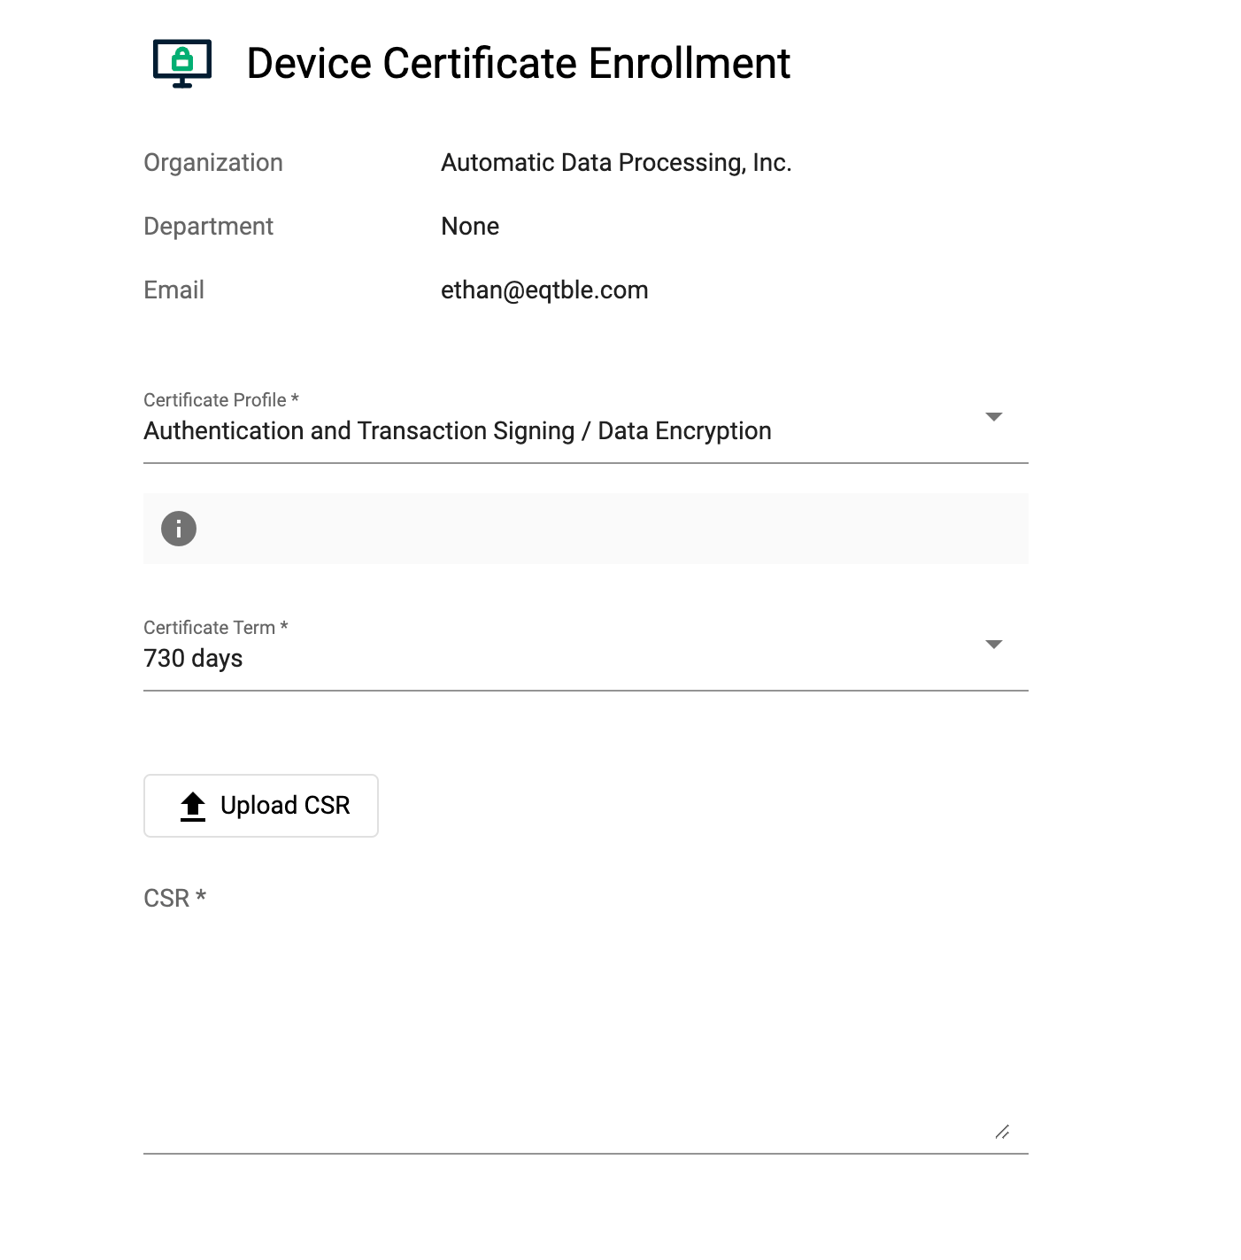
Task: Select the Authentication and Transaction Signing profile text
Action: click(458, 430)
